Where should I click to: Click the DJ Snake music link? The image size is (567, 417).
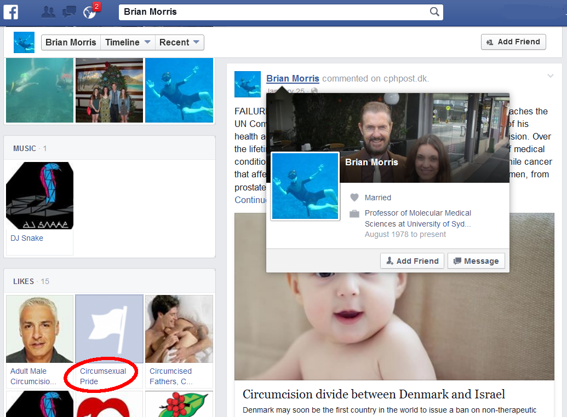[x=27, y=238]
